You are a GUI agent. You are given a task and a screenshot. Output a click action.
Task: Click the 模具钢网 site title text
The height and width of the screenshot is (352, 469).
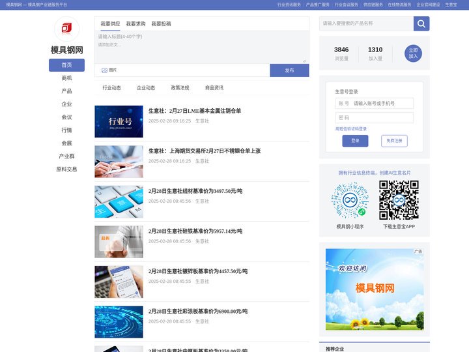click(66, 50)
